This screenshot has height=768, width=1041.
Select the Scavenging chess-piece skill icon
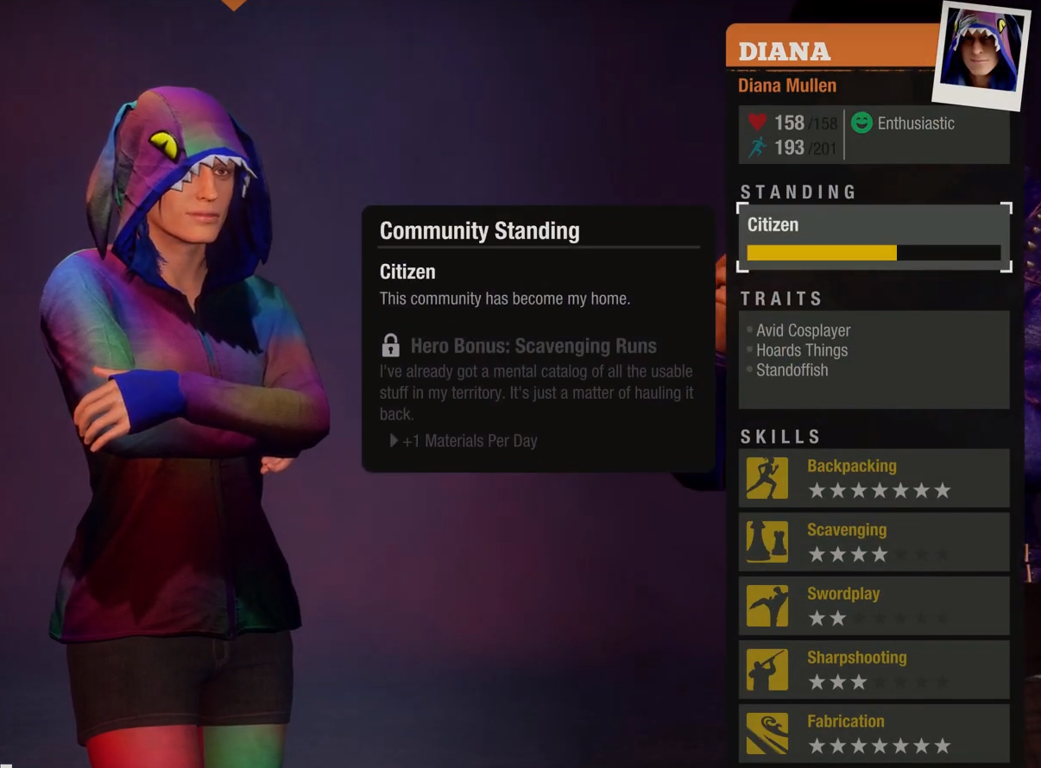click(767, 542)
